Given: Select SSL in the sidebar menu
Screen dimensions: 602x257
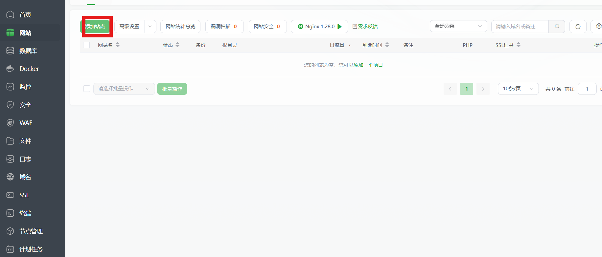Looking at the screenshot, I should (24, 195).
